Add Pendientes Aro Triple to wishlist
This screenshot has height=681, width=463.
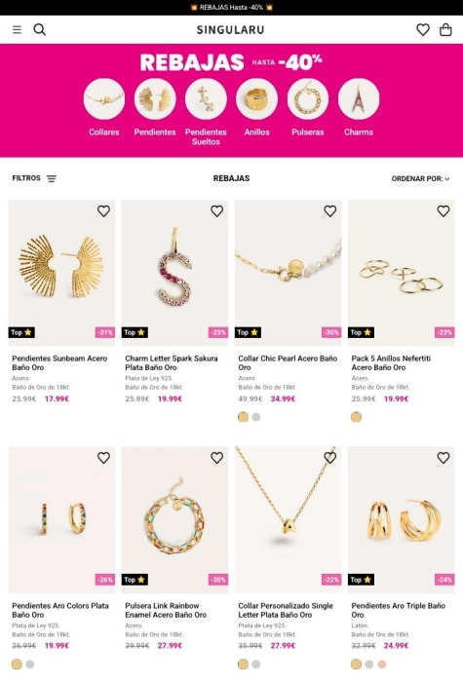[x=444, y=458]
